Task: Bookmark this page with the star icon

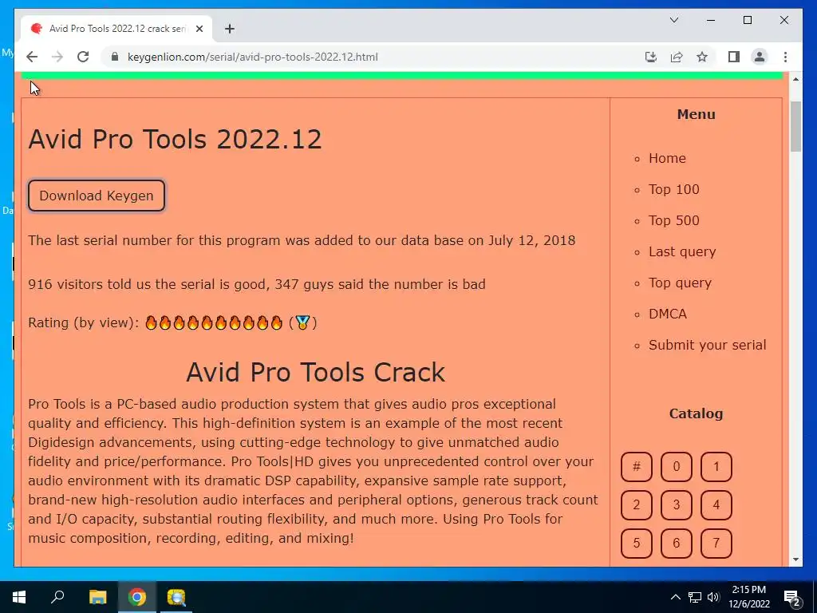Action: tap(702, 57)
